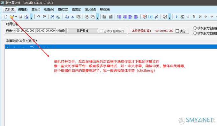217x126 pixels.
Task: Redo the last undone edit
Action: 44,17
